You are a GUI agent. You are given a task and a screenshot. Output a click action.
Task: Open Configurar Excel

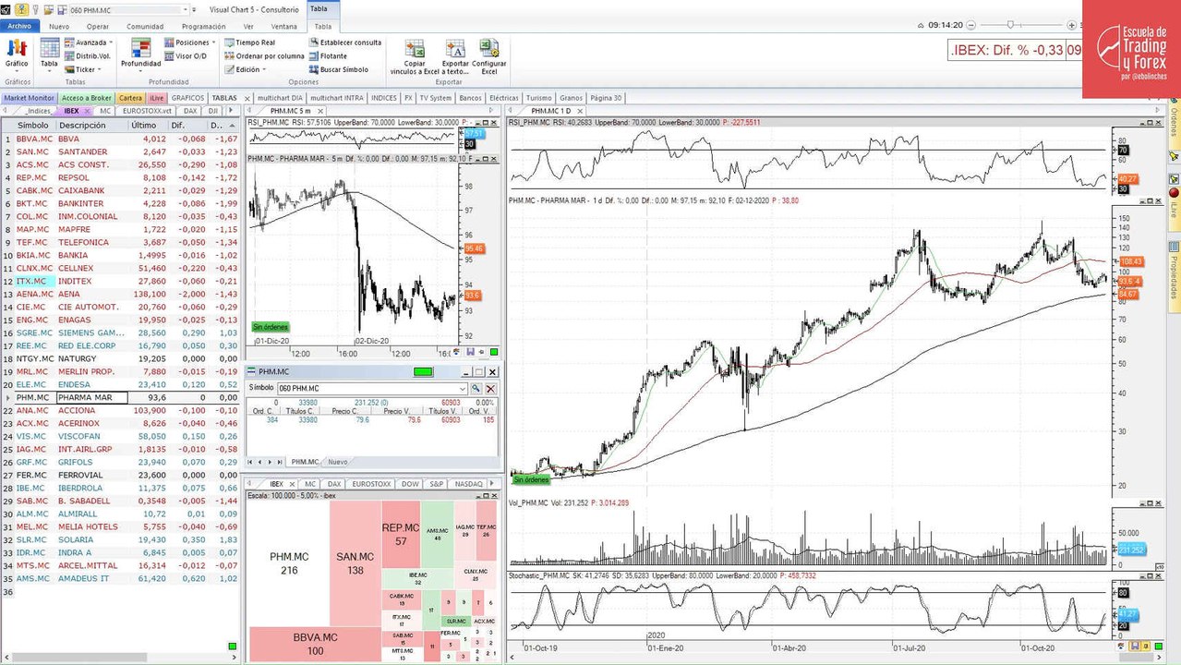point(488,56)
